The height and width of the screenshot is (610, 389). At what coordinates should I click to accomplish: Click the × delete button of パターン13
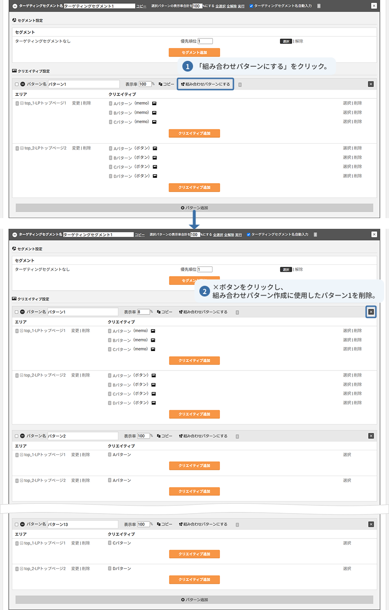tap(371, 524)
